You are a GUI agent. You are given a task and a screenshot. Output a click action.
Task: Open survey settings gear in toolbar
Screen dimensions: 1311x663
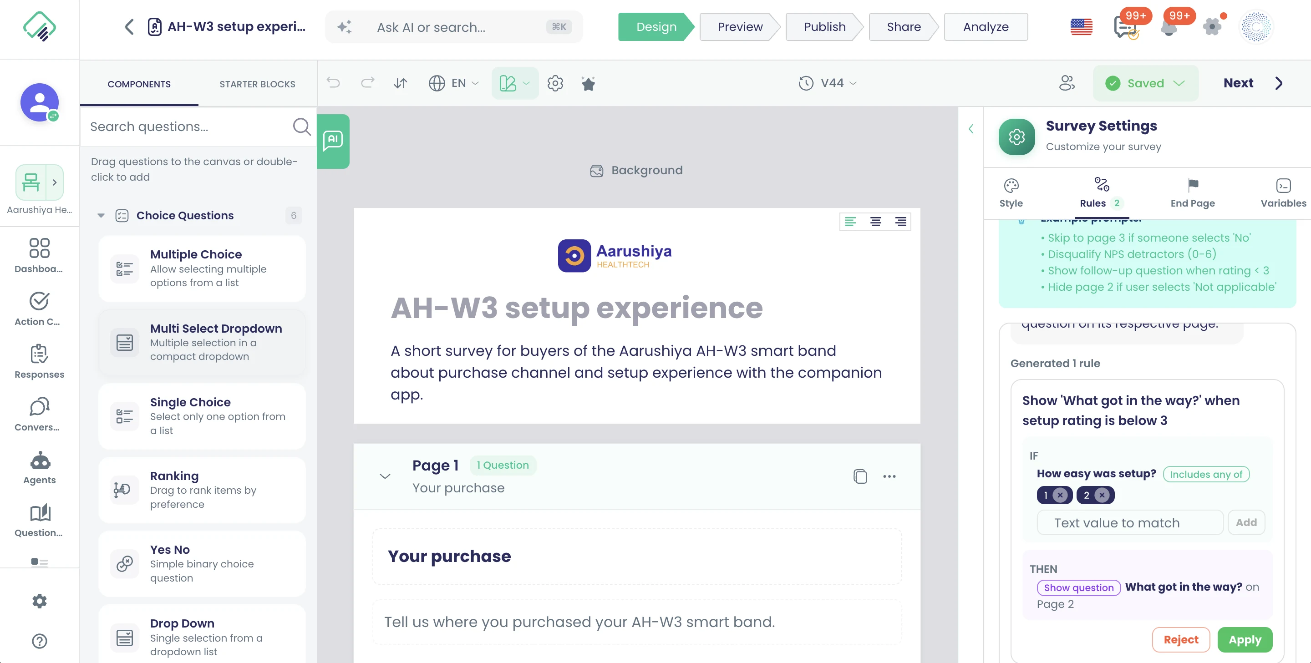pos(555,83)
